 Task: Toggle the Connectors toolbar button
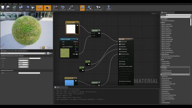(x=40, y=8)
